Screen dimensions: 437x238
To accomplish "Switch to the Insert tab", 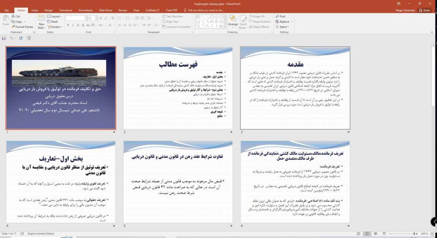I will coord(35,10).
